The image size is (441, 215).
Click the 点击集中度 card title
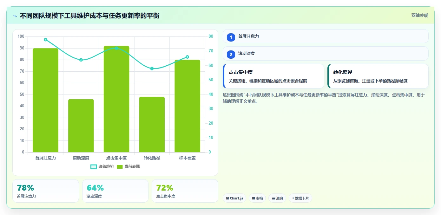point(240,72)
